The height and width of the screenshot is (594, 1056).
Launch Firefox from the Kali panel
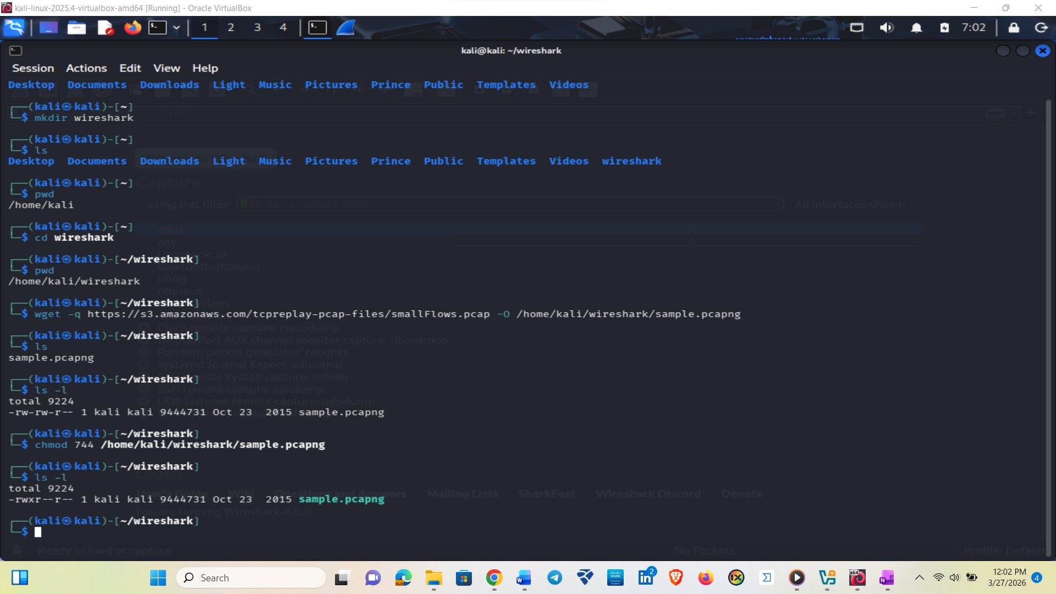[x=132, y=28]
